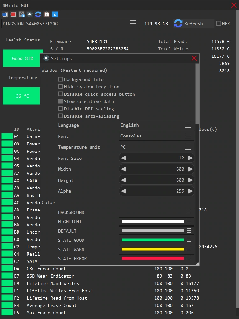Click the Total Writes value 11350 G
This screenshot has width=239, height=319.
[x=220, y=49]
